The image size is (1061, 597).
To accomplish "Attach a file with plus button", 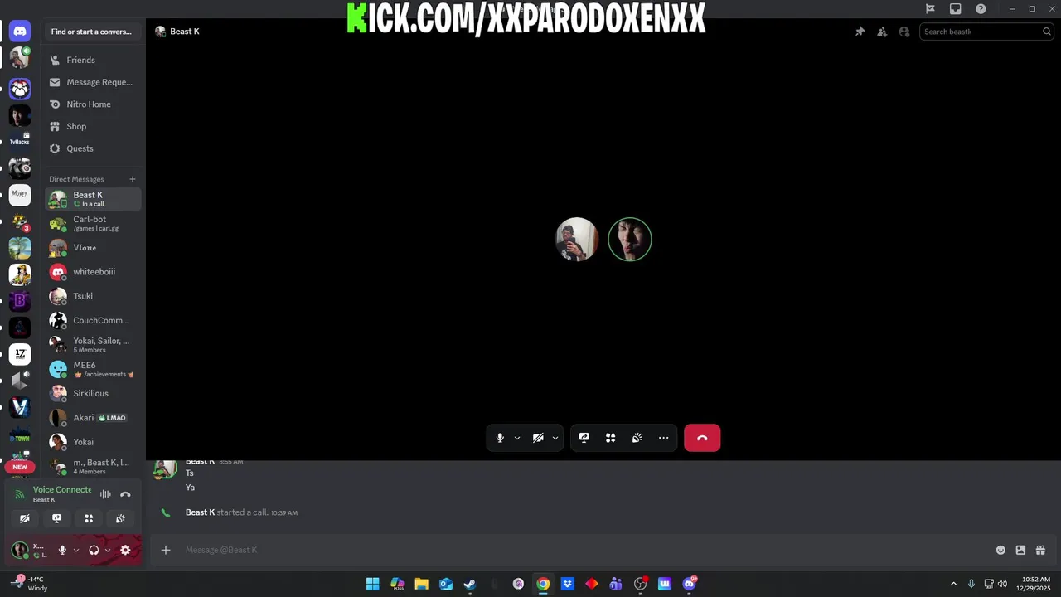I will pos(166,550).
